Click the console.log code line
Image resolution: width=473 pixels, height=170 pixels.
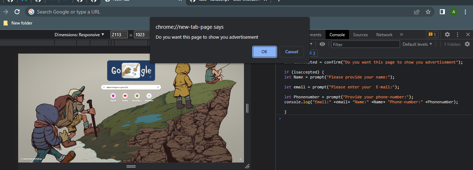(371, 102)
